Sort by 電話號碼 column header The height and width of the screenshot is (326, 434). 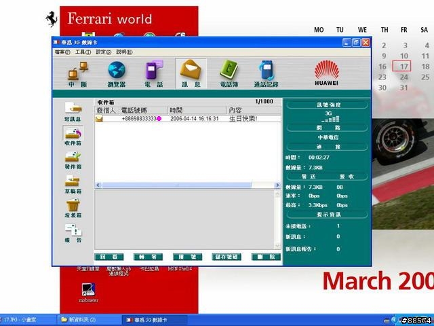[143, 110]
